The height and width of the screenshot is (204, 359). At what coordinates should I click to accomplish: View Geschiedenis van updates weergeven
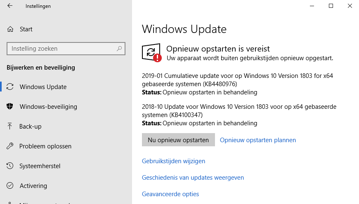click(193, 178)
